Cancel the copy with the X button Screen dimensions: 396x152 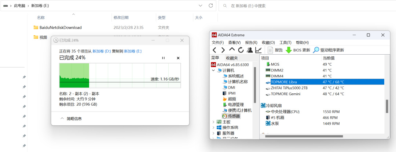tap(178, 58)
